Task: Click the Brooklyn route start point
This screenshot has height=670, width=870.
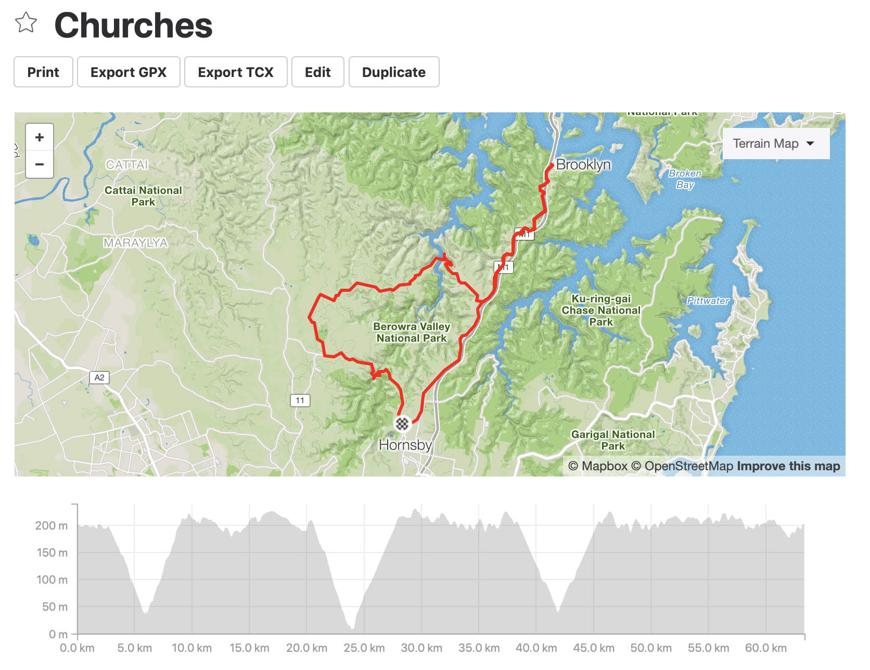Action: click(x=552, y=165)
